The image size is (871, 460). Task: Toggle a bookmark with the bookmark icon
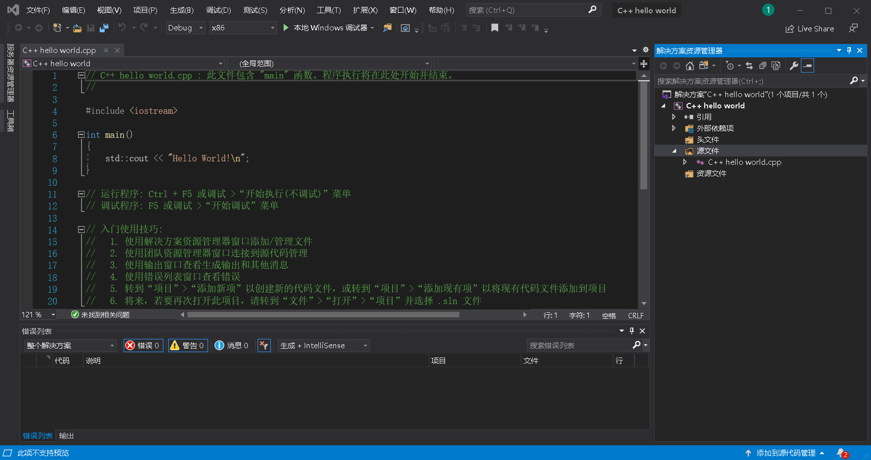click(495, 28)
